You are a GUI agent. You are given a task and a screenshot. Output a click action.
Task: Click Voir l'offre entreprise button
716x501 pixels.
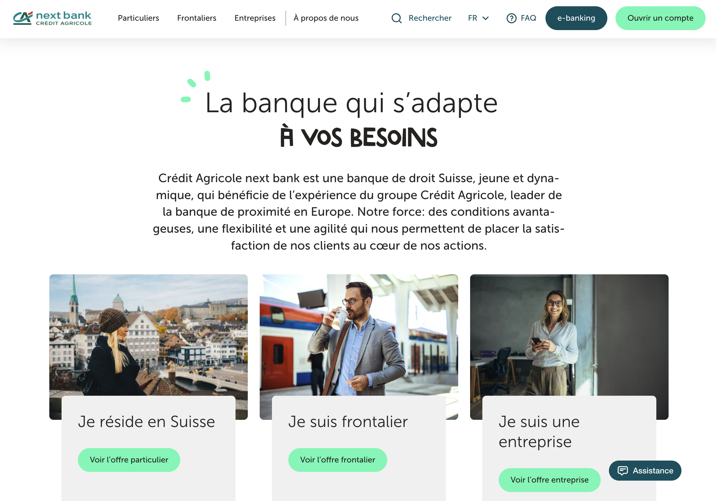[x=550, y=480]
